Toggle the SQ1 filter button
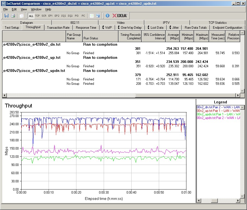Image resolution: width=247 pixels, height=210 pixels. [64, 16]
